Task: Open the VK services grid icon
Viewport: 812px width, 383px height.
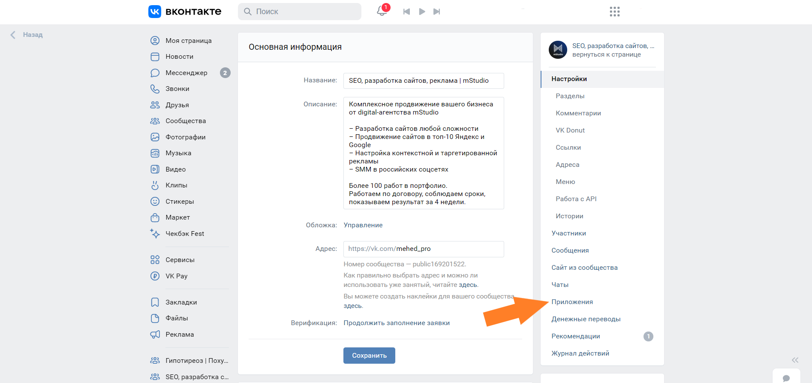Action: (x=615, y=12)
